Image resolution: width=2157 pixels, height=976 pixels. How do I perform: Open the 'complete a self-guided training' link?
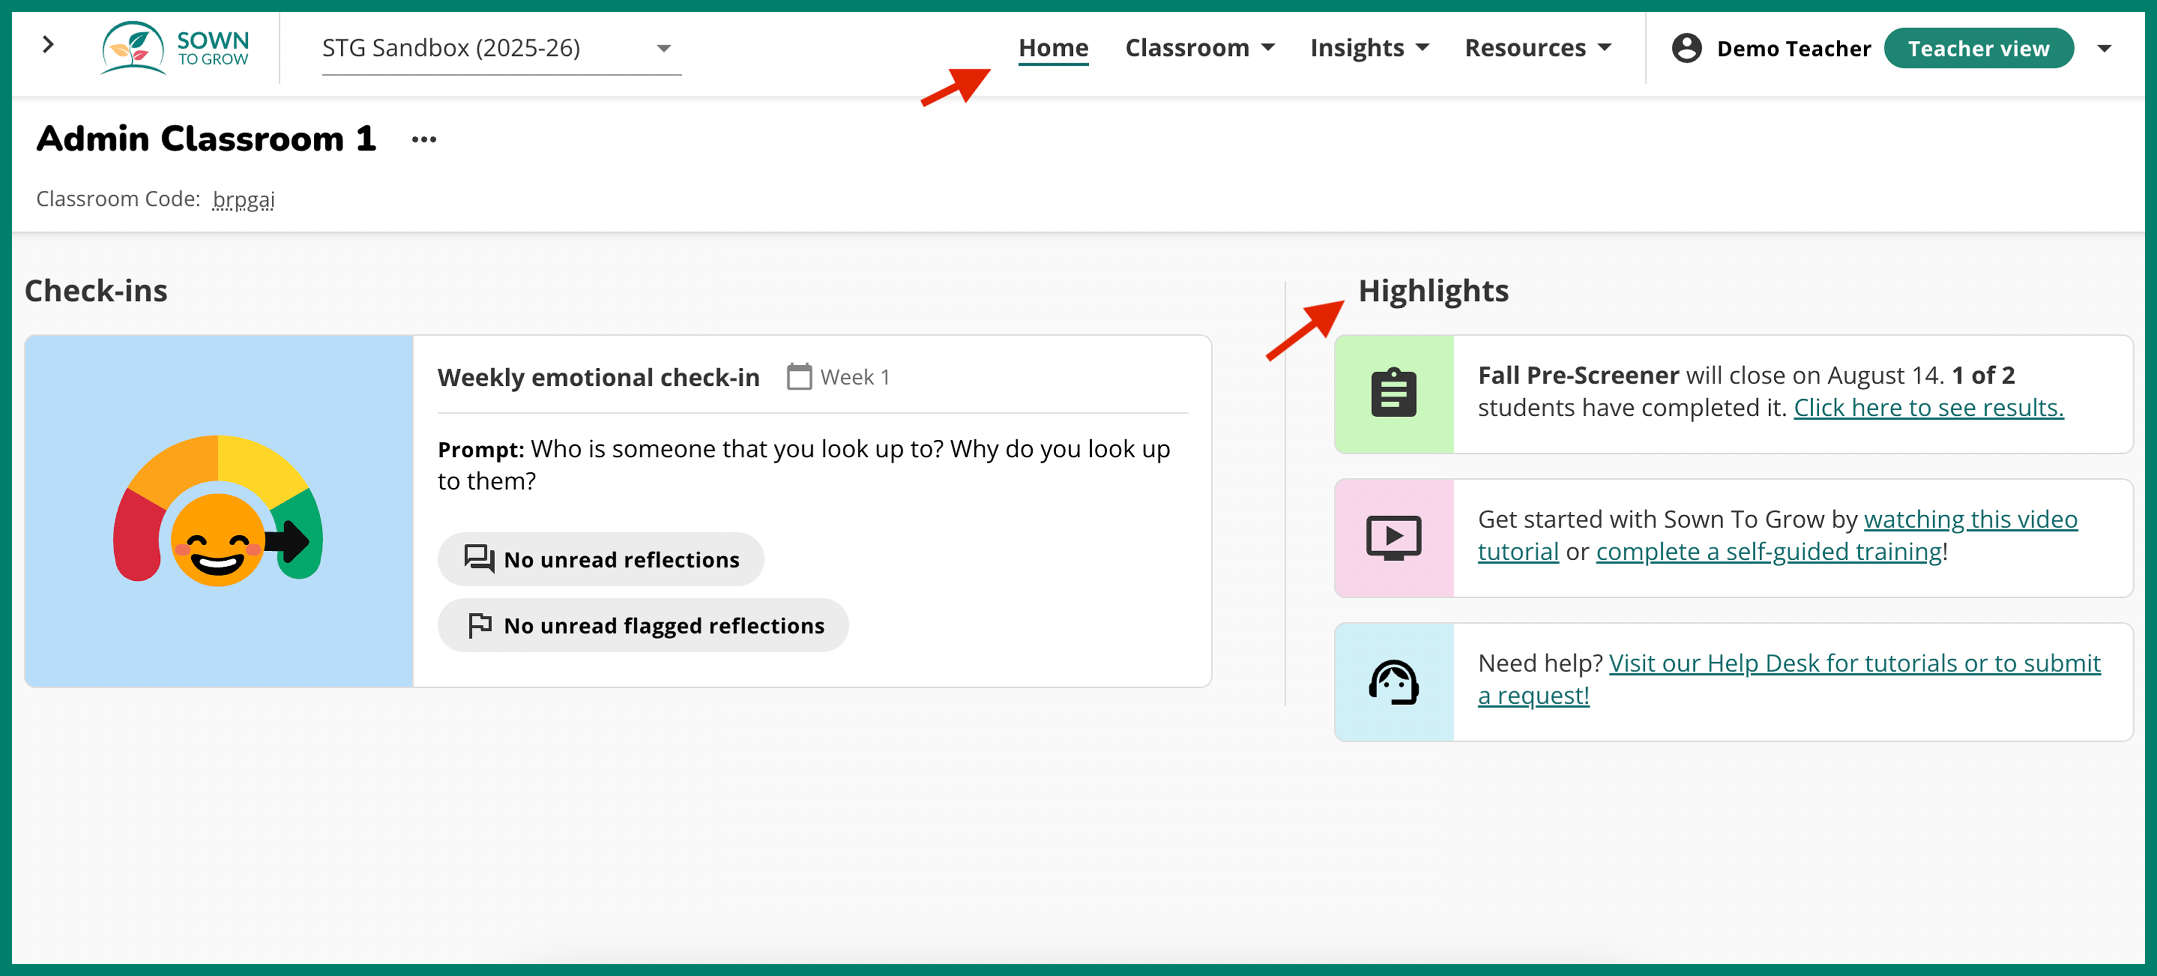1768,552
